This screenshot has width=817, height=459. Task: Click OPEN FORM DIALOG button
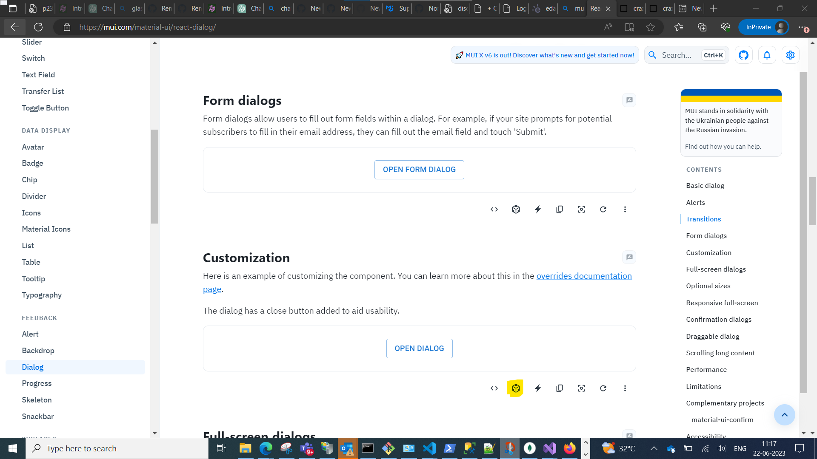click(419, 169)
